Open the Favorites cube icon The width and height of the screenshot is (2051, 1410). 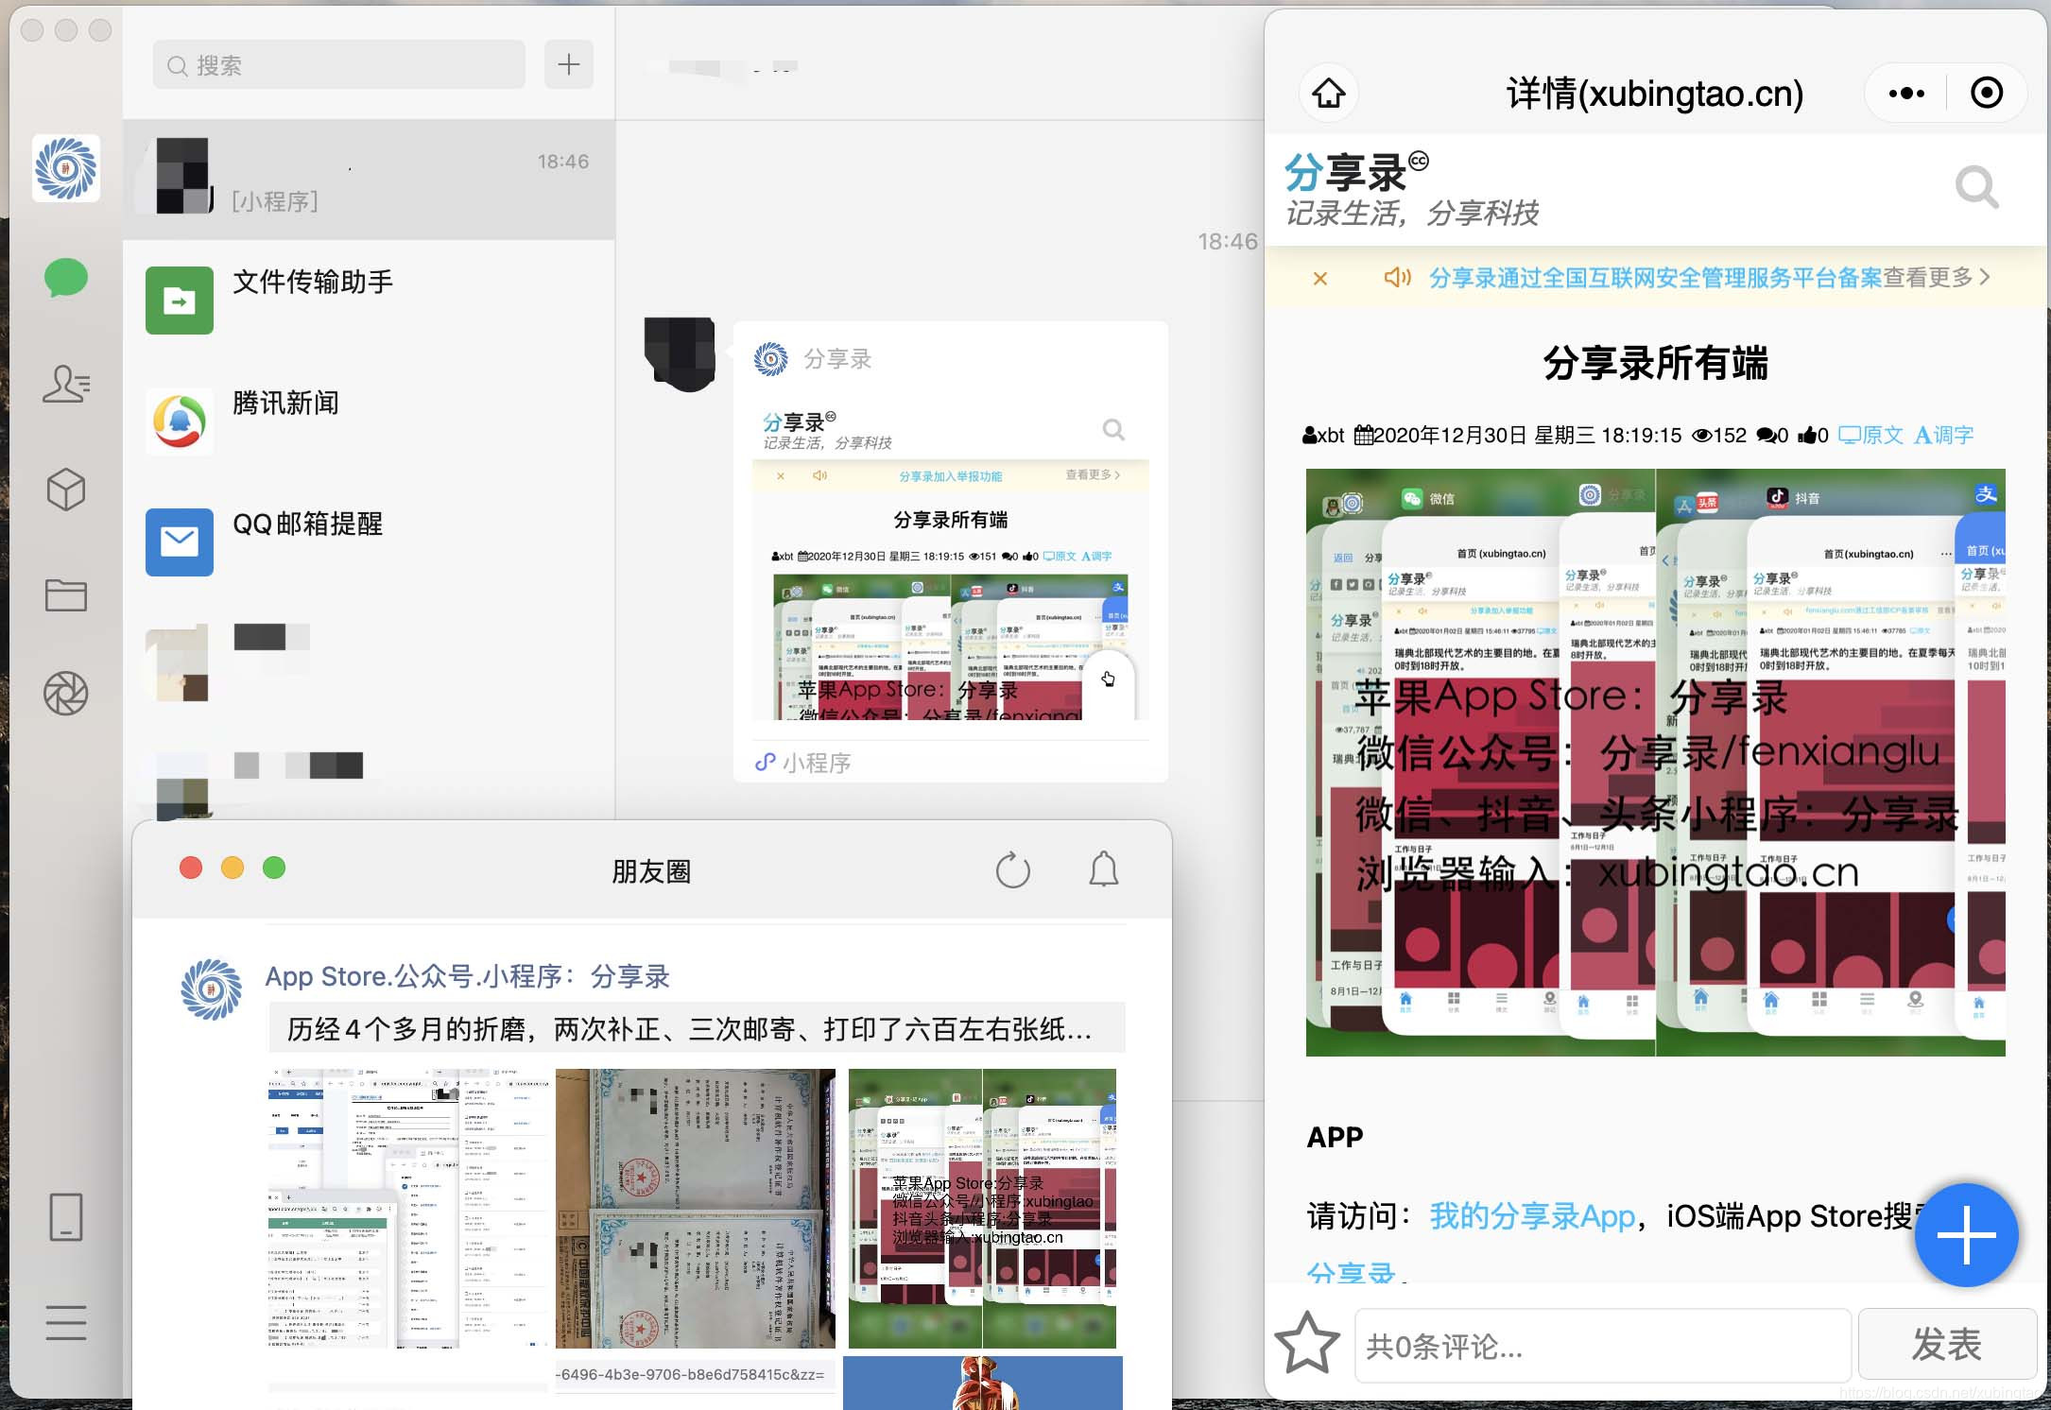pyautogui.click(x=66, y=490)
